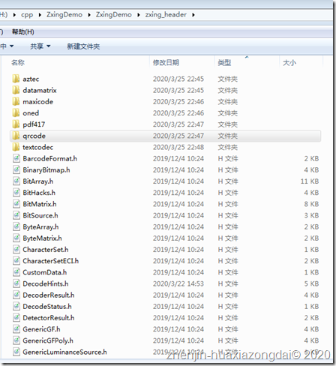
Task: Expand the arrow after zxing_header breadcrumb
Action: pos(193,15)
